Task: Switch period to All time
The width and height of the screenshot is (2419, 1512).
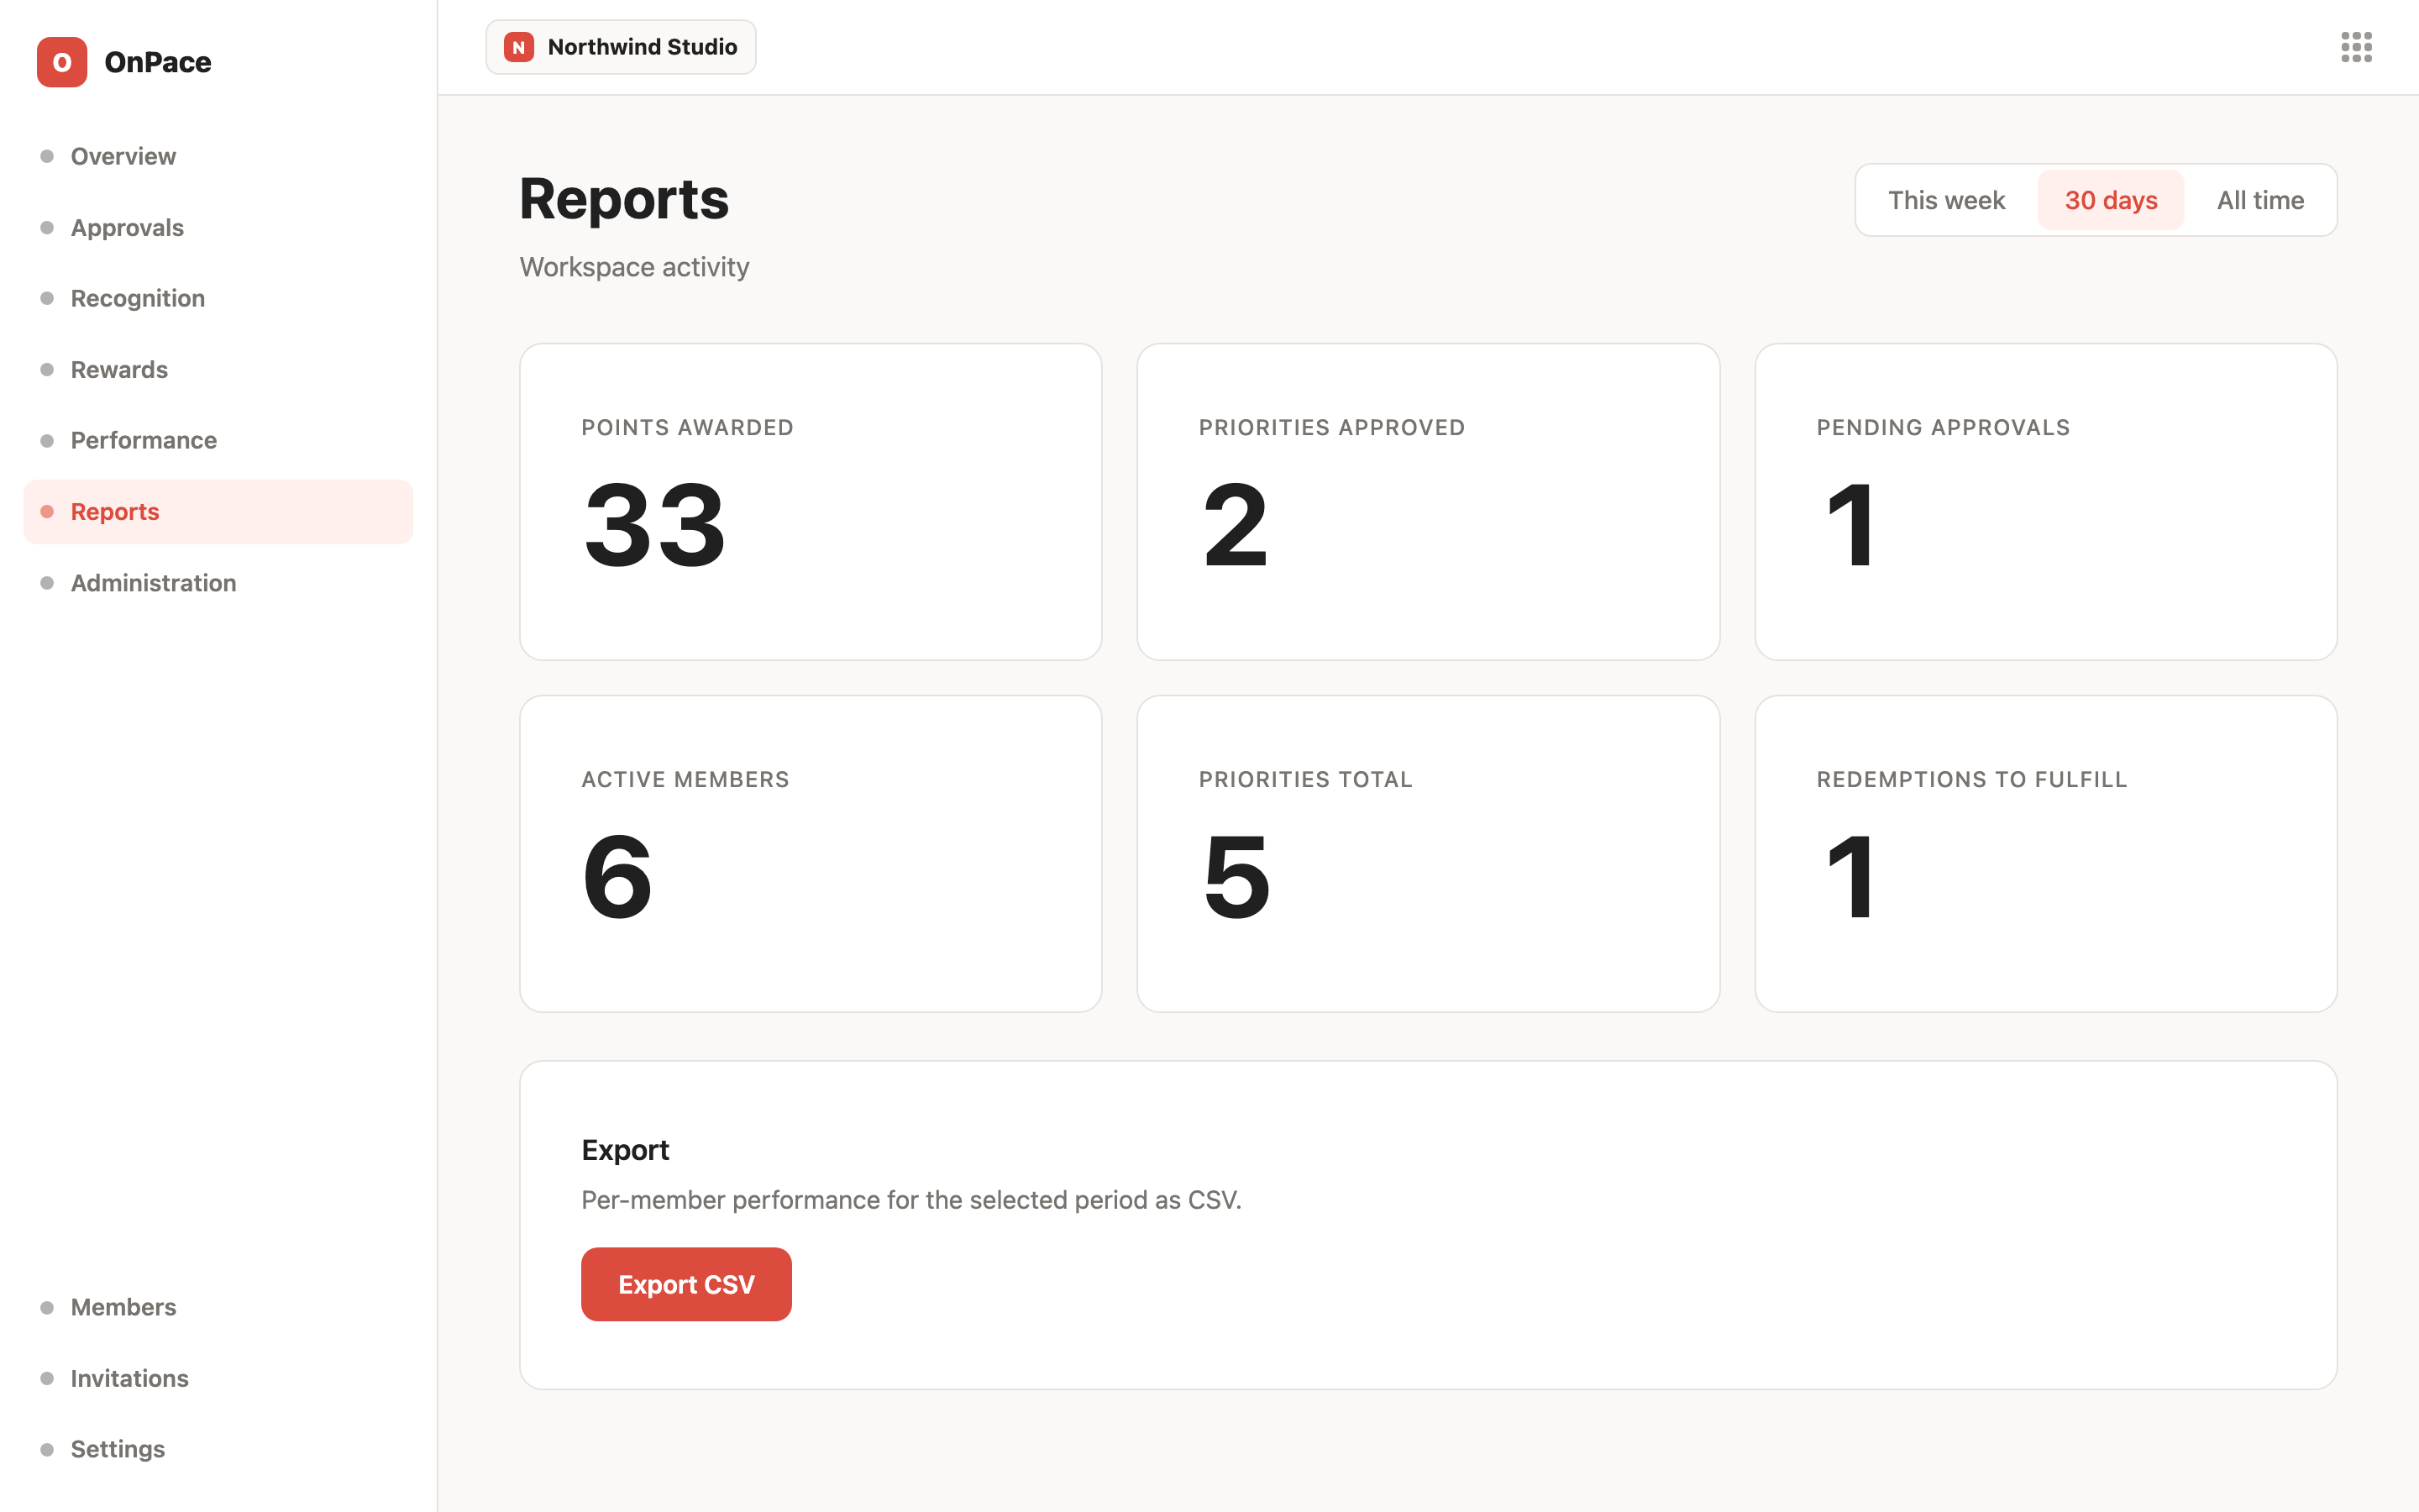Action: click(2260, 200)
